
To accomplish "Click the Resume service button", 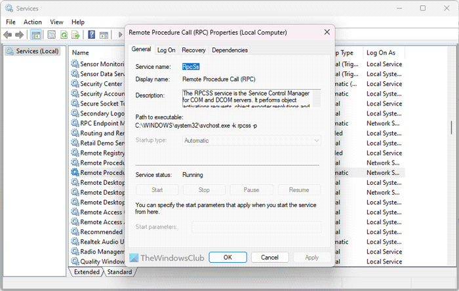I will coord(299,190).
